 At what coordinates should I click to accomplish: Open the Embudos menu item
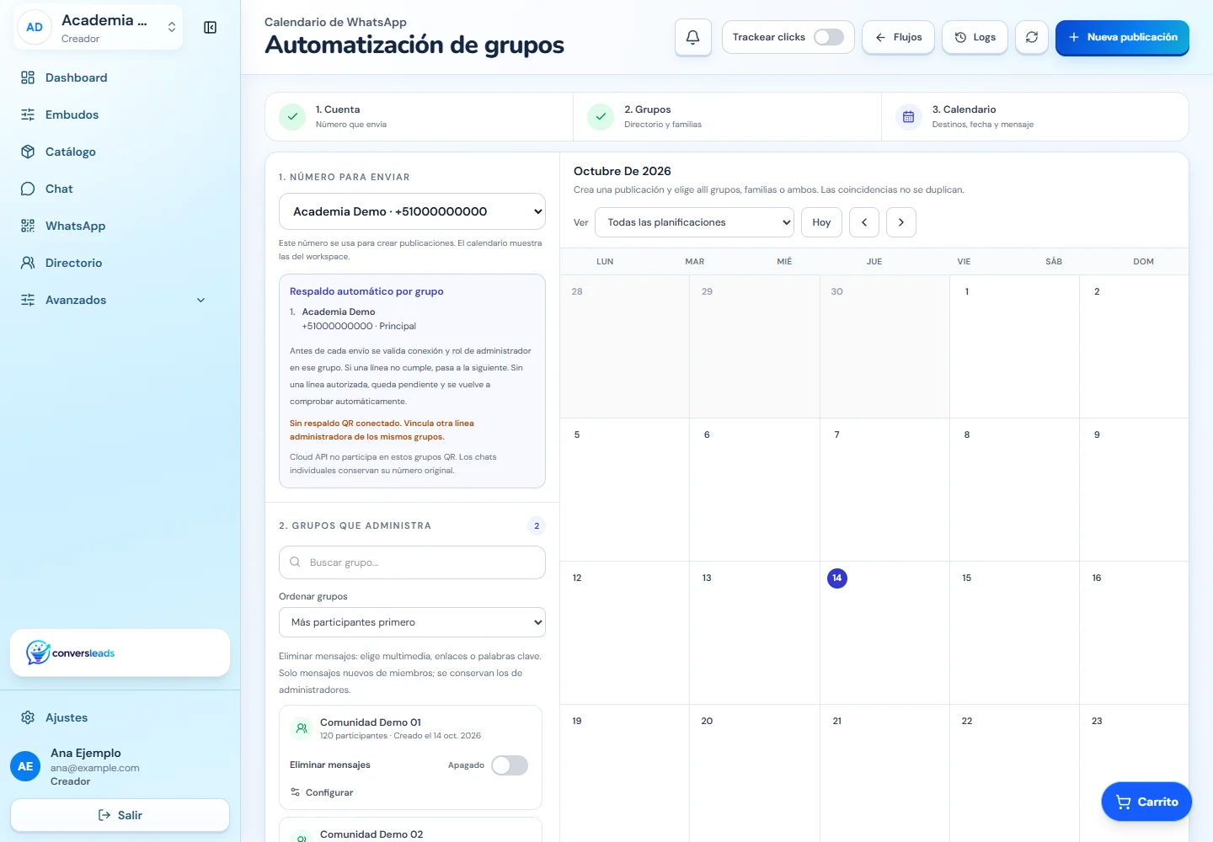coord(120,115)
